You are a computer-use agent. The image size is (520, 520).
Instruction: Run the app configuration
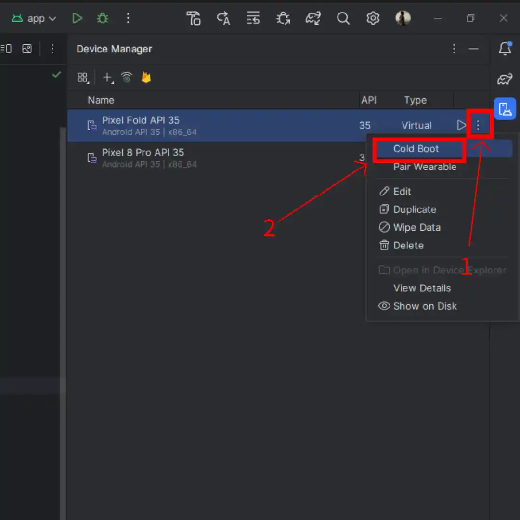77,18
